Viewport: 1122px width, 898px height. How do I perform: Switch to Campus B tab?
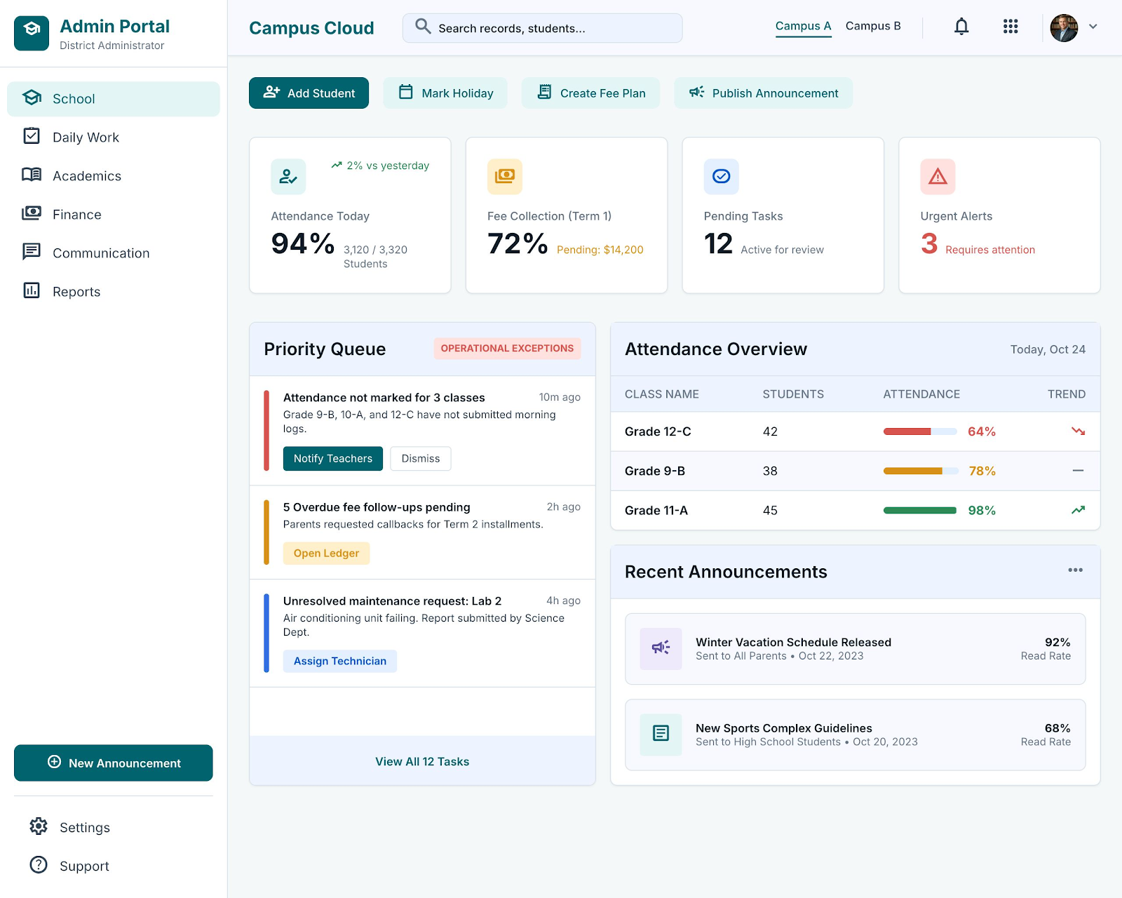tap(873, 26)
